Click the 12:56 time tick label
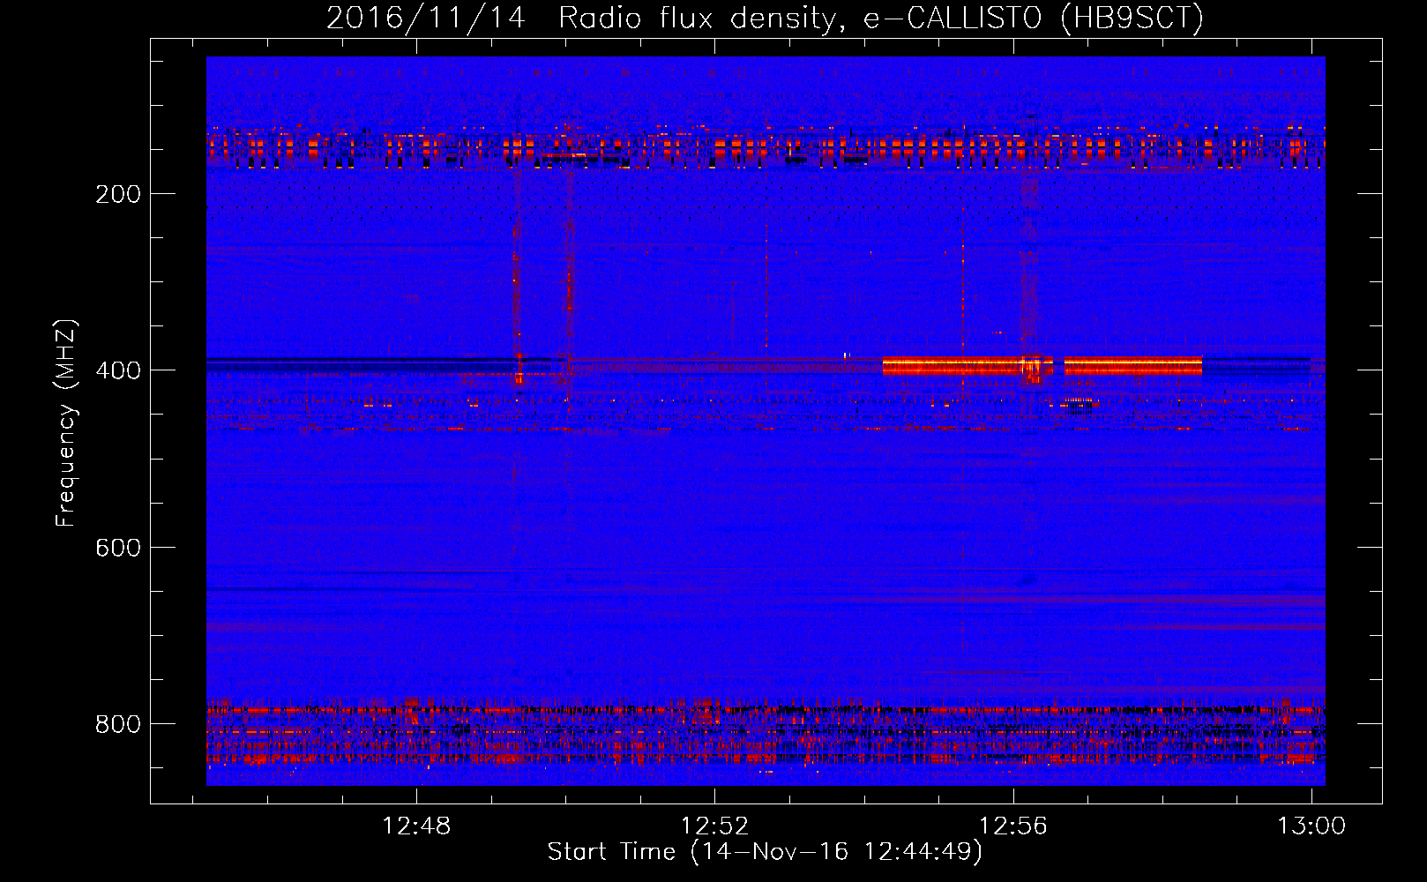 (x=1013, y=826)
